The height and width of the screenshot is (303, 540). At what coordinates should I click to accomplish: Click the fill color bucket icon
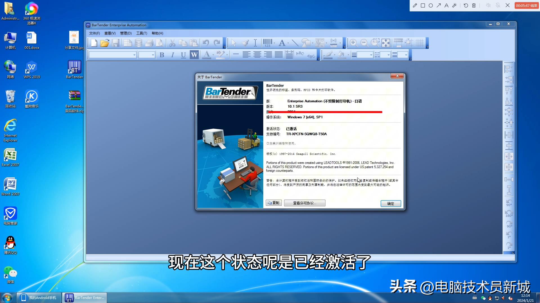341,55
